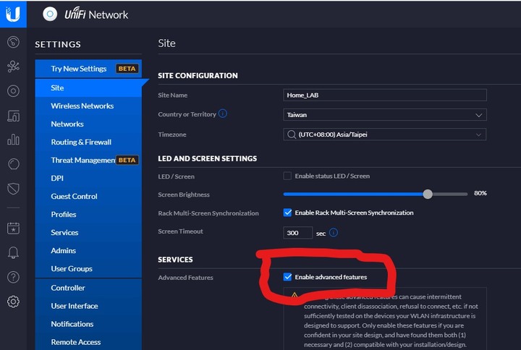Open the Events calendar star icon
Viewport: 521px width, 350px height.
point(13,228)
